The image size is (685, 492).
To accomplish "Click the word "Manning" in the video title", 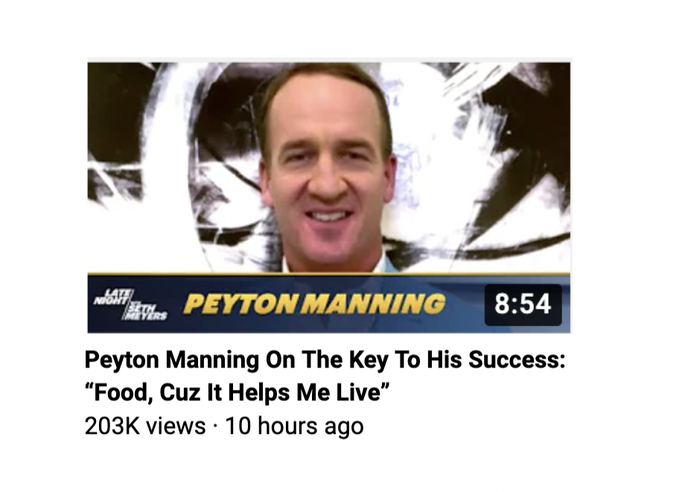I will point(212,360).
